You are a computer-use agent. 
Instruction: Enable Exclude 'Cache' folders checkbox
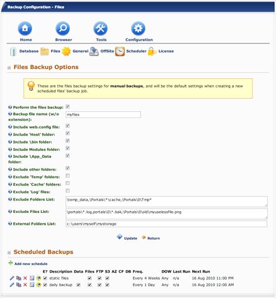(68, 183)
